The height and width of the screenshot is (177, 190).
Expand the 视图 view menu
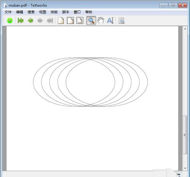click(x=43, y=12)
